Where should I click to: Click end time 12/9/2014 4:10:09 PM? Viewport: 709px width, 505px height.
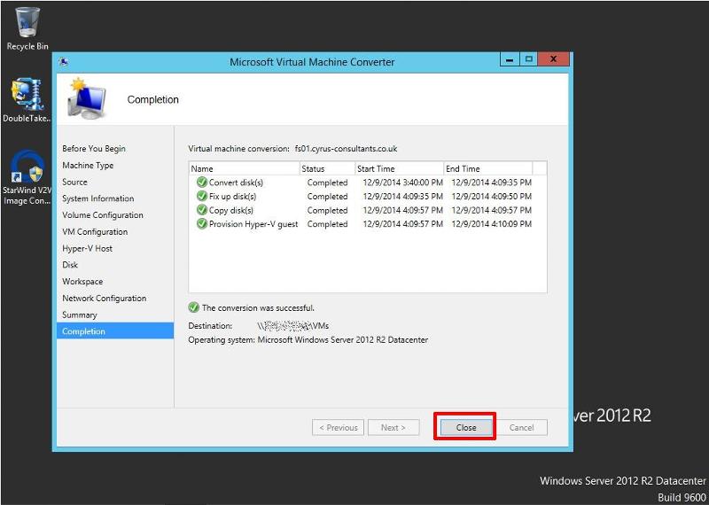pos(492,224)
